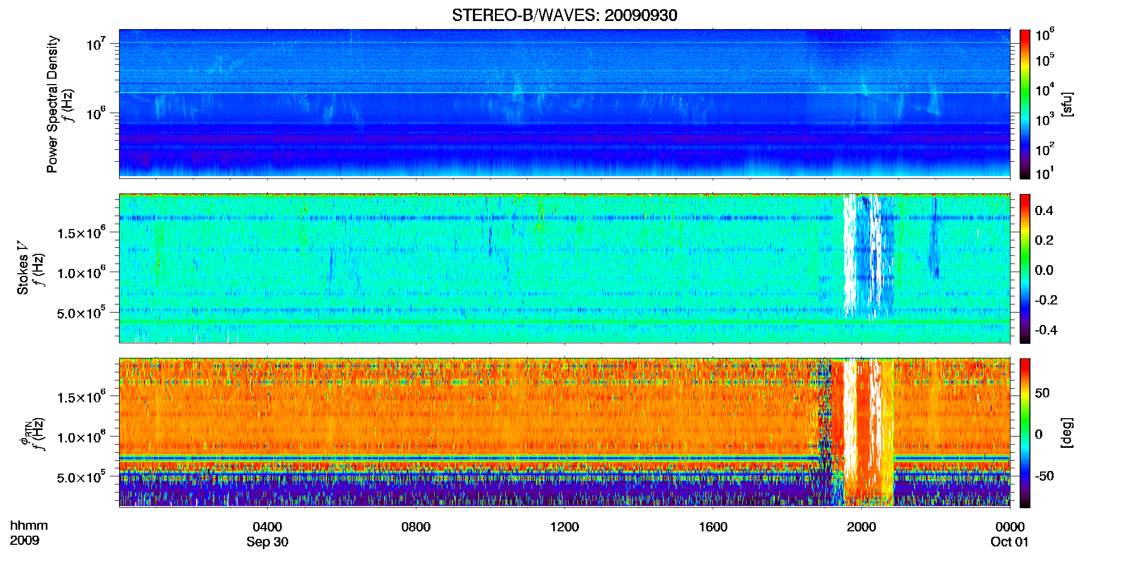Click the 1.0×10^6 tick on the φRTN panel
1129x582 pixels.
click(x=81, y=438)
